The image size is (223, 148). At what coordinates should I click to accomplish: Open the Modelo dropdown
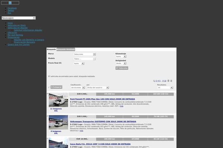pyautogui.click(x=85, y=59)
